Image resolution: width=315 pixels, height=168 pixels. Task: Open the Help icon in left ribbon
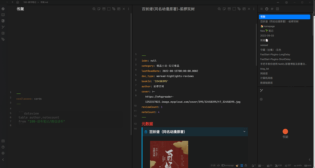(x=3, y=147)
